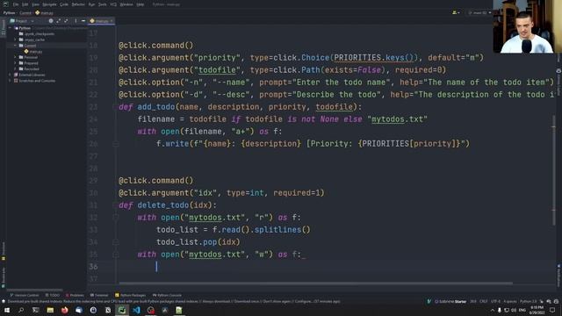Open the Refactor menu
This screenshot has height=316, width=562.
pyautogui.click(x=78, y=4)
